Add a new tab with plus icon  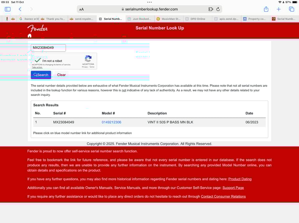[279, 9]
